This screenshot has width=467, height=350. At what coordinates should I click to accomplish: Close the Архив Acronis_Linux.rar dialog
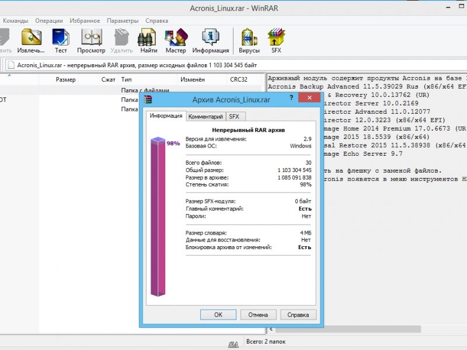tap(309, 97)
